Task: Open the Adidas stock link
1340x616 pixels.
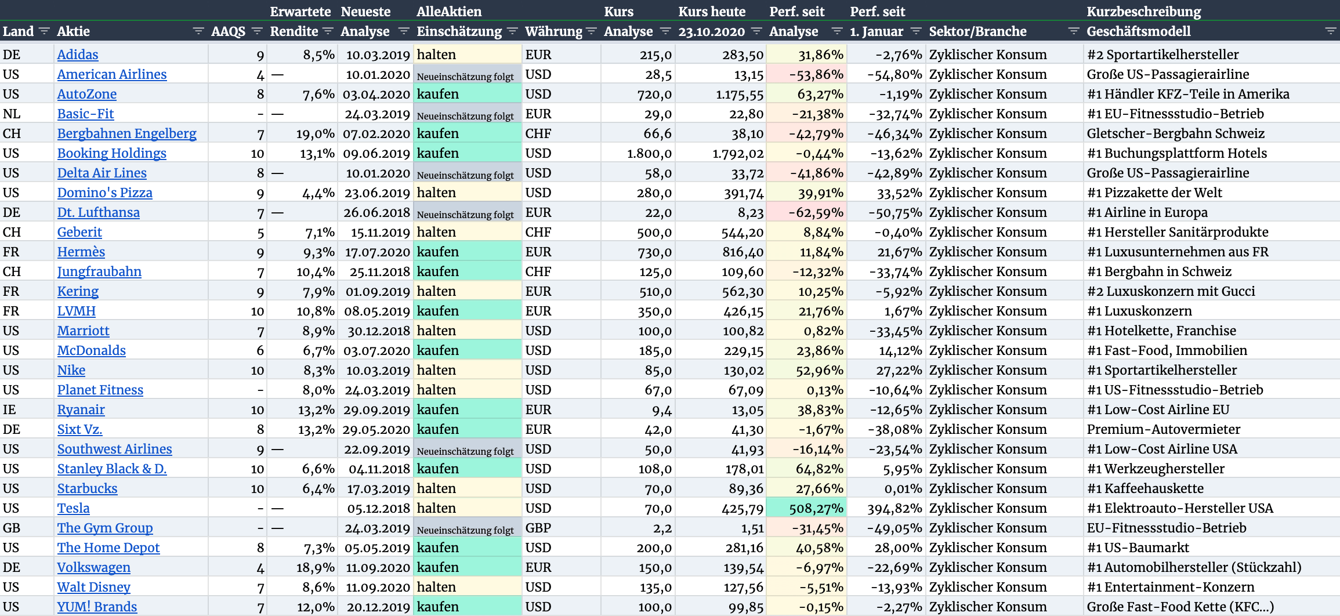Action: tap(78, 55)
